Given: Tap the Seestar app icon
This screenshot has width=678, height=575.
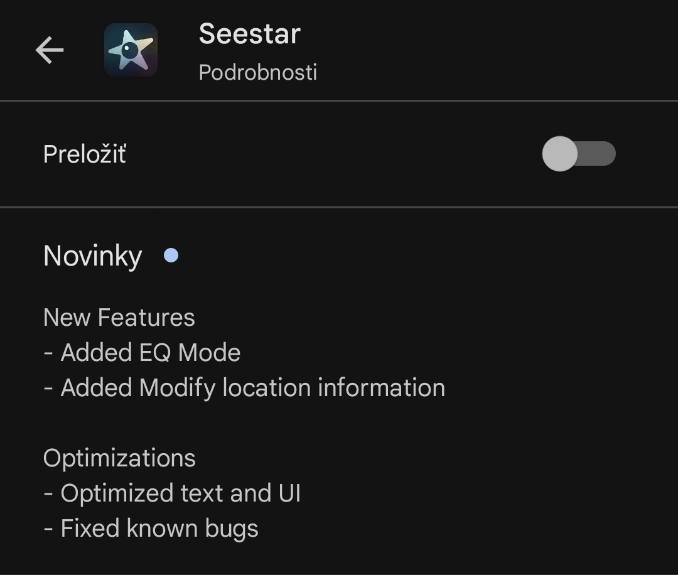Looking at the screenshot, I should click(131, 50).
